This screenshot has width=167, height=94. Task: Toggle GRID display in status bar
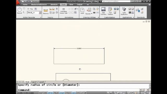click(45, 93)
